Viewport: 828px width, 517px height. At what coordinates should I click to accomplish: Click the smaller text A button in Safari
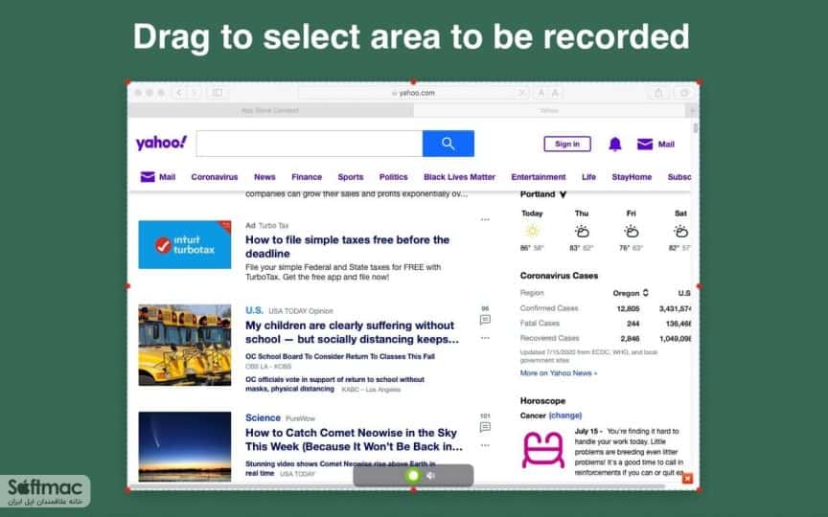tap(540, 93)
